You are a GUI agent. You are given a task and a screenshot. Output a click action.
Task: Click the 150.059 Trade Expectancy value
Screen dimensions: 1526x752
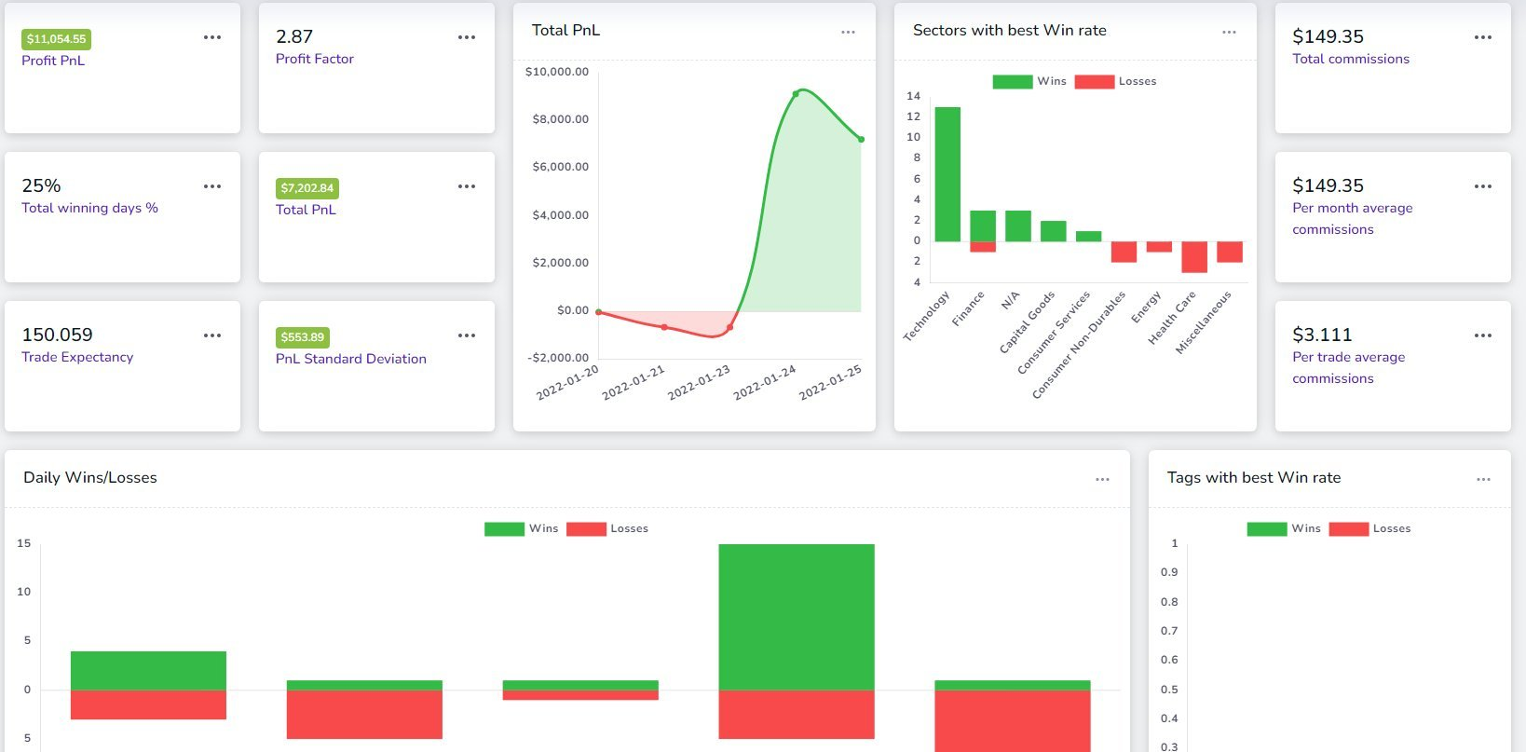tap(57, 335)
